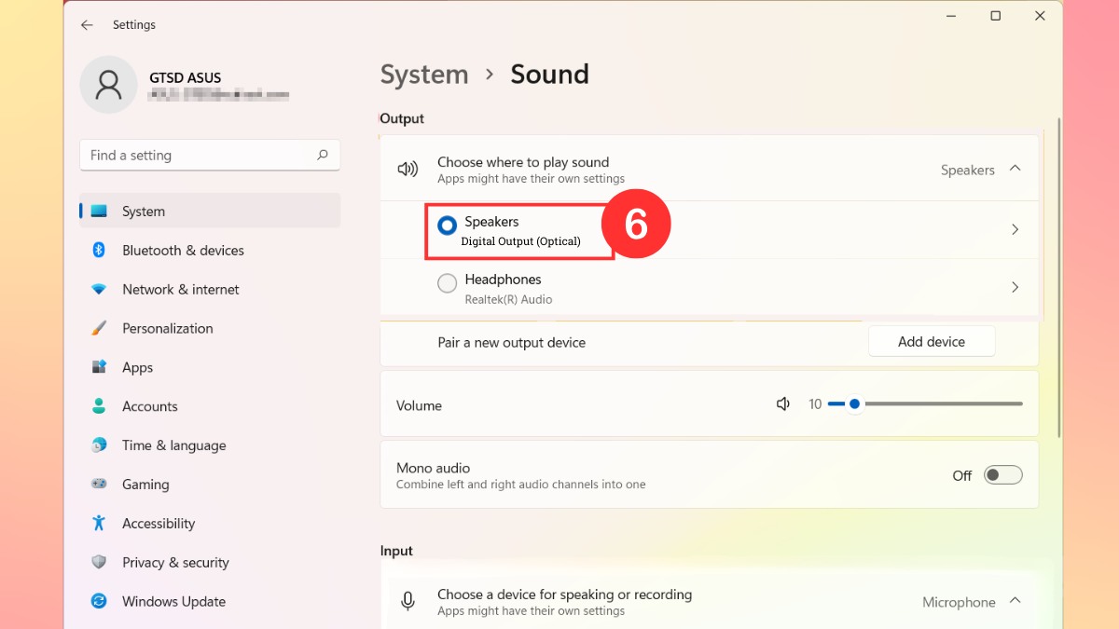Open Accessibility settings
This screenshot has width=1119, height=629.
(x=159, y=524)
